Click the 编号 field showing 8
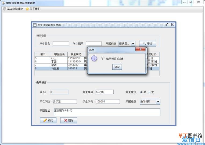This screenshot has width=205, height=145. (x=59, y=92)
